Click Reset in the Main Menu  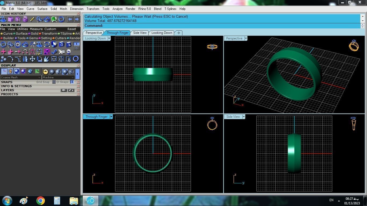coord(72,29)
